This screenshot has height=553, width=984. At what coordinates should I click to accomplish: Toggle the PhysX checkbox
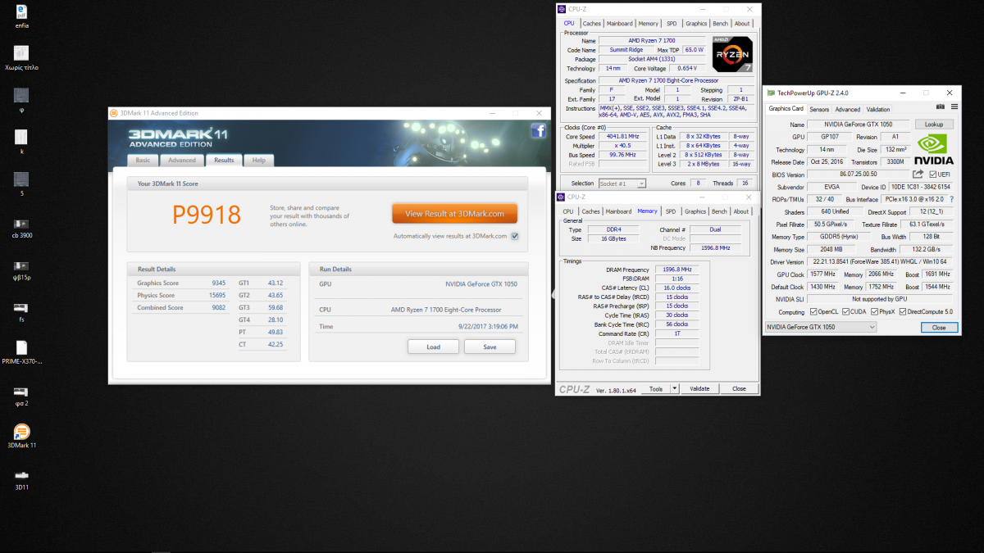tap(874, 311)
